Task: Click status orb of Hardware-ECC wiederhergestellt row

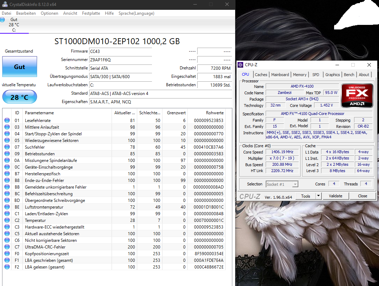Action: (x=7, y=227)
